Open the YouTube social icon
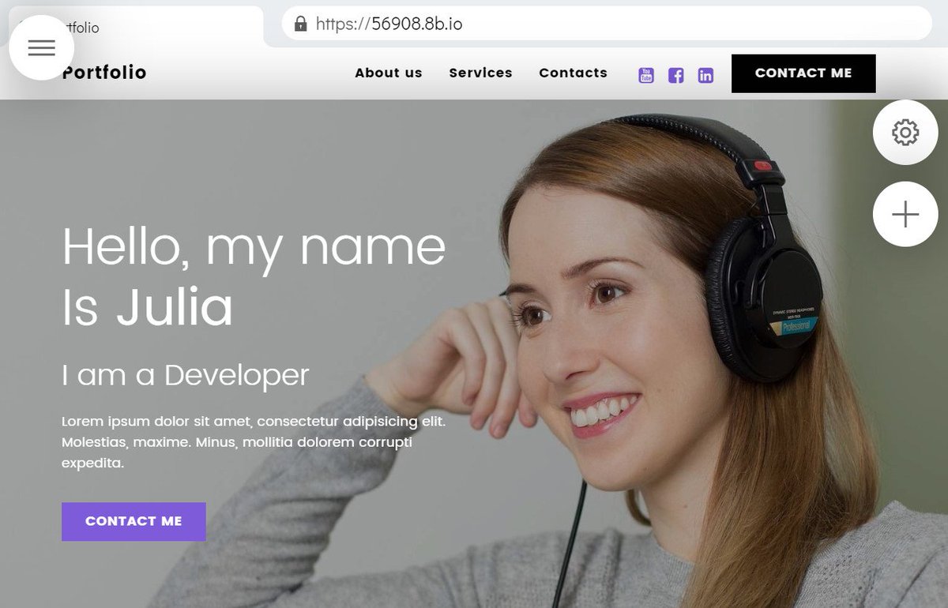Viewport: 948px width, 608px height. [646, 75]
